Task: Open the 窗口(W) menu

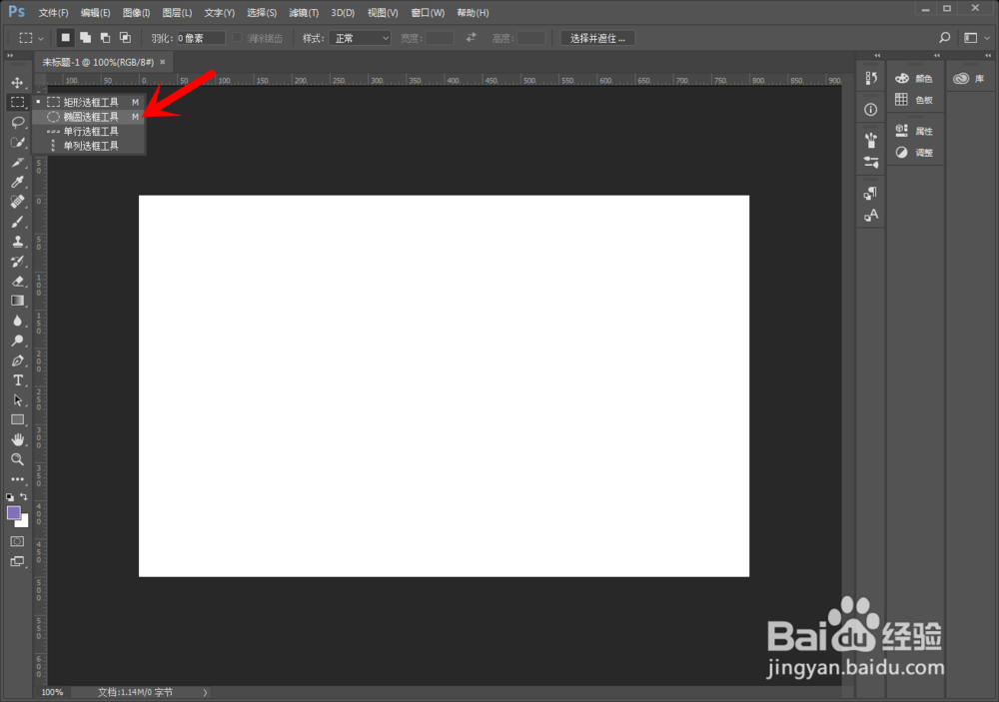Action: click(428, 13)
